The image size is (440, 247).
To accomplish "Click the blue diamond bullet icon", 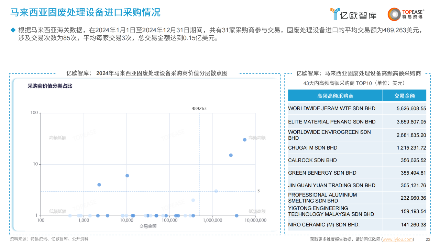I will pyautogui.click(x=13, y=30).
